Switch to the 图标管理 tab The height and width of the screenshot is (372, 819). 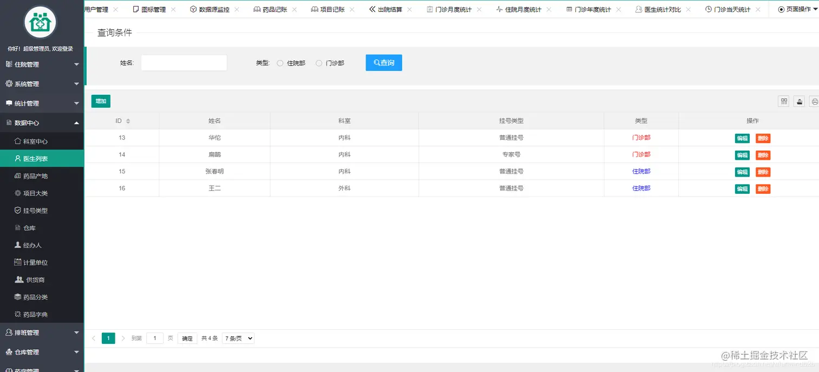(x=153, y=9)
